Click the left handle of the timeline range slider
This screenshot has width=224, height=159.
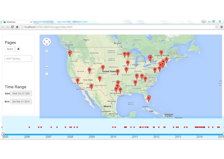coord(3,134)
